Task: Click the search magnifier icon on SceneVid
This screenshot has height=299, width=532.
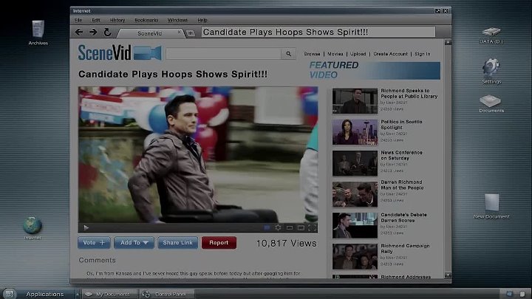Action: tap(288, 54)
